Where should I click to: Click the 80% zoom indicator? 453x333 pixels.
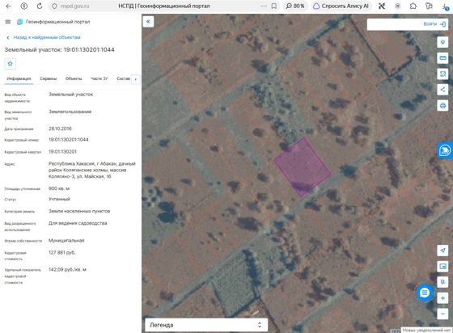[295, 6]
